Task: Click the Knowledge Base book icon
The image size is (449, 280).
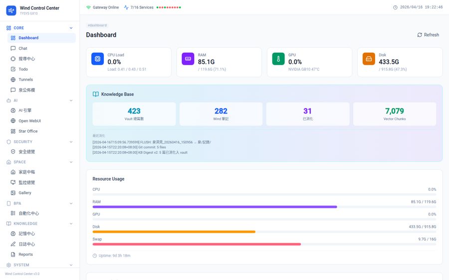Action: 96,94
